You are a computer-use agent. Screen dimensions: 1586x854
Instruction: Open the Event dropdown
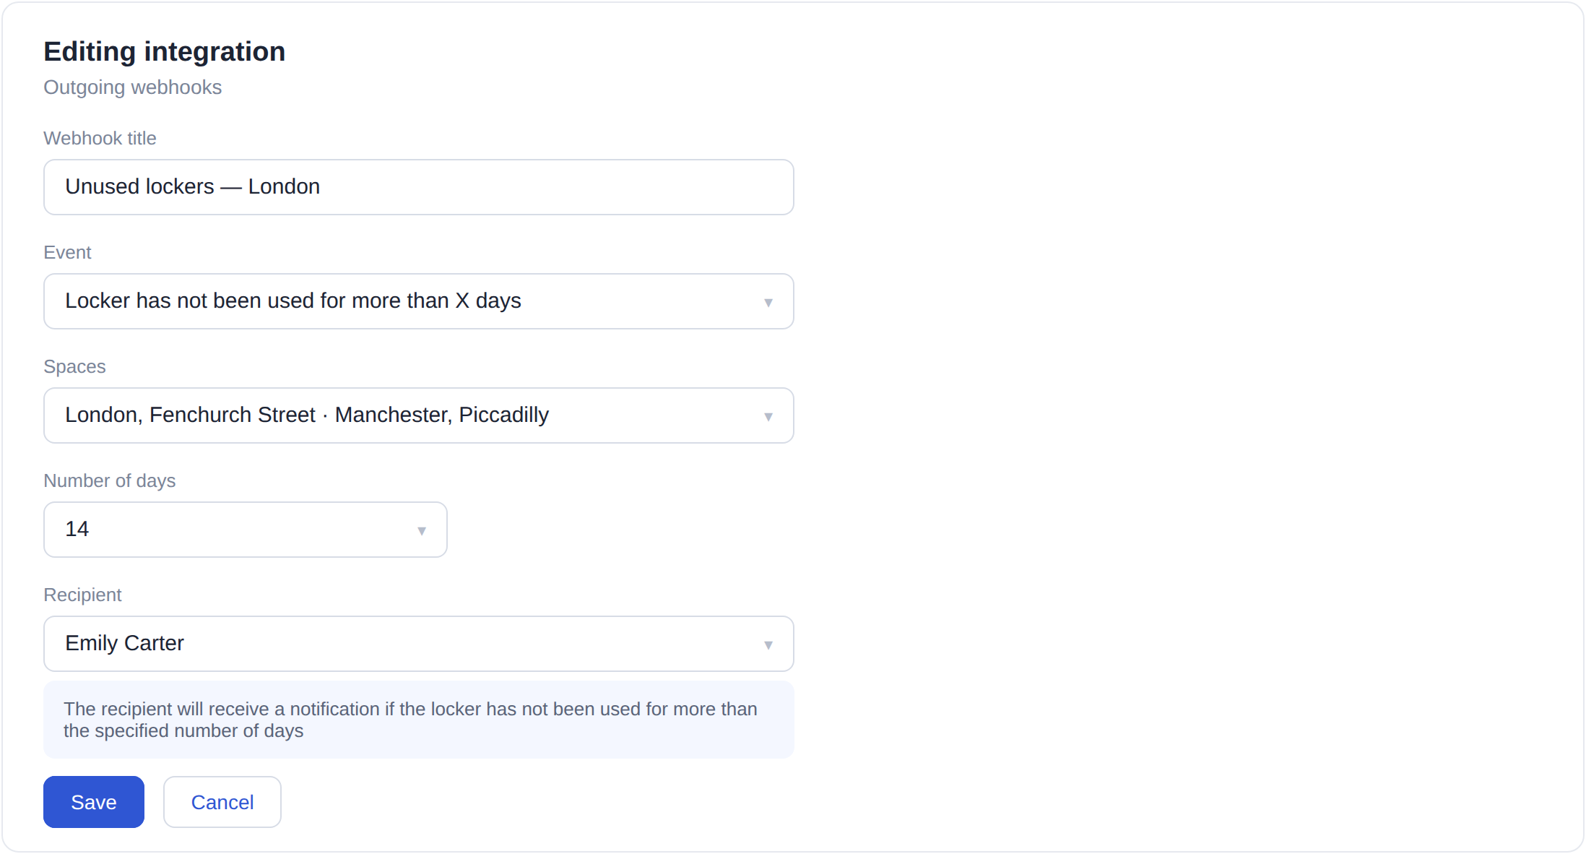coord(419,301)
